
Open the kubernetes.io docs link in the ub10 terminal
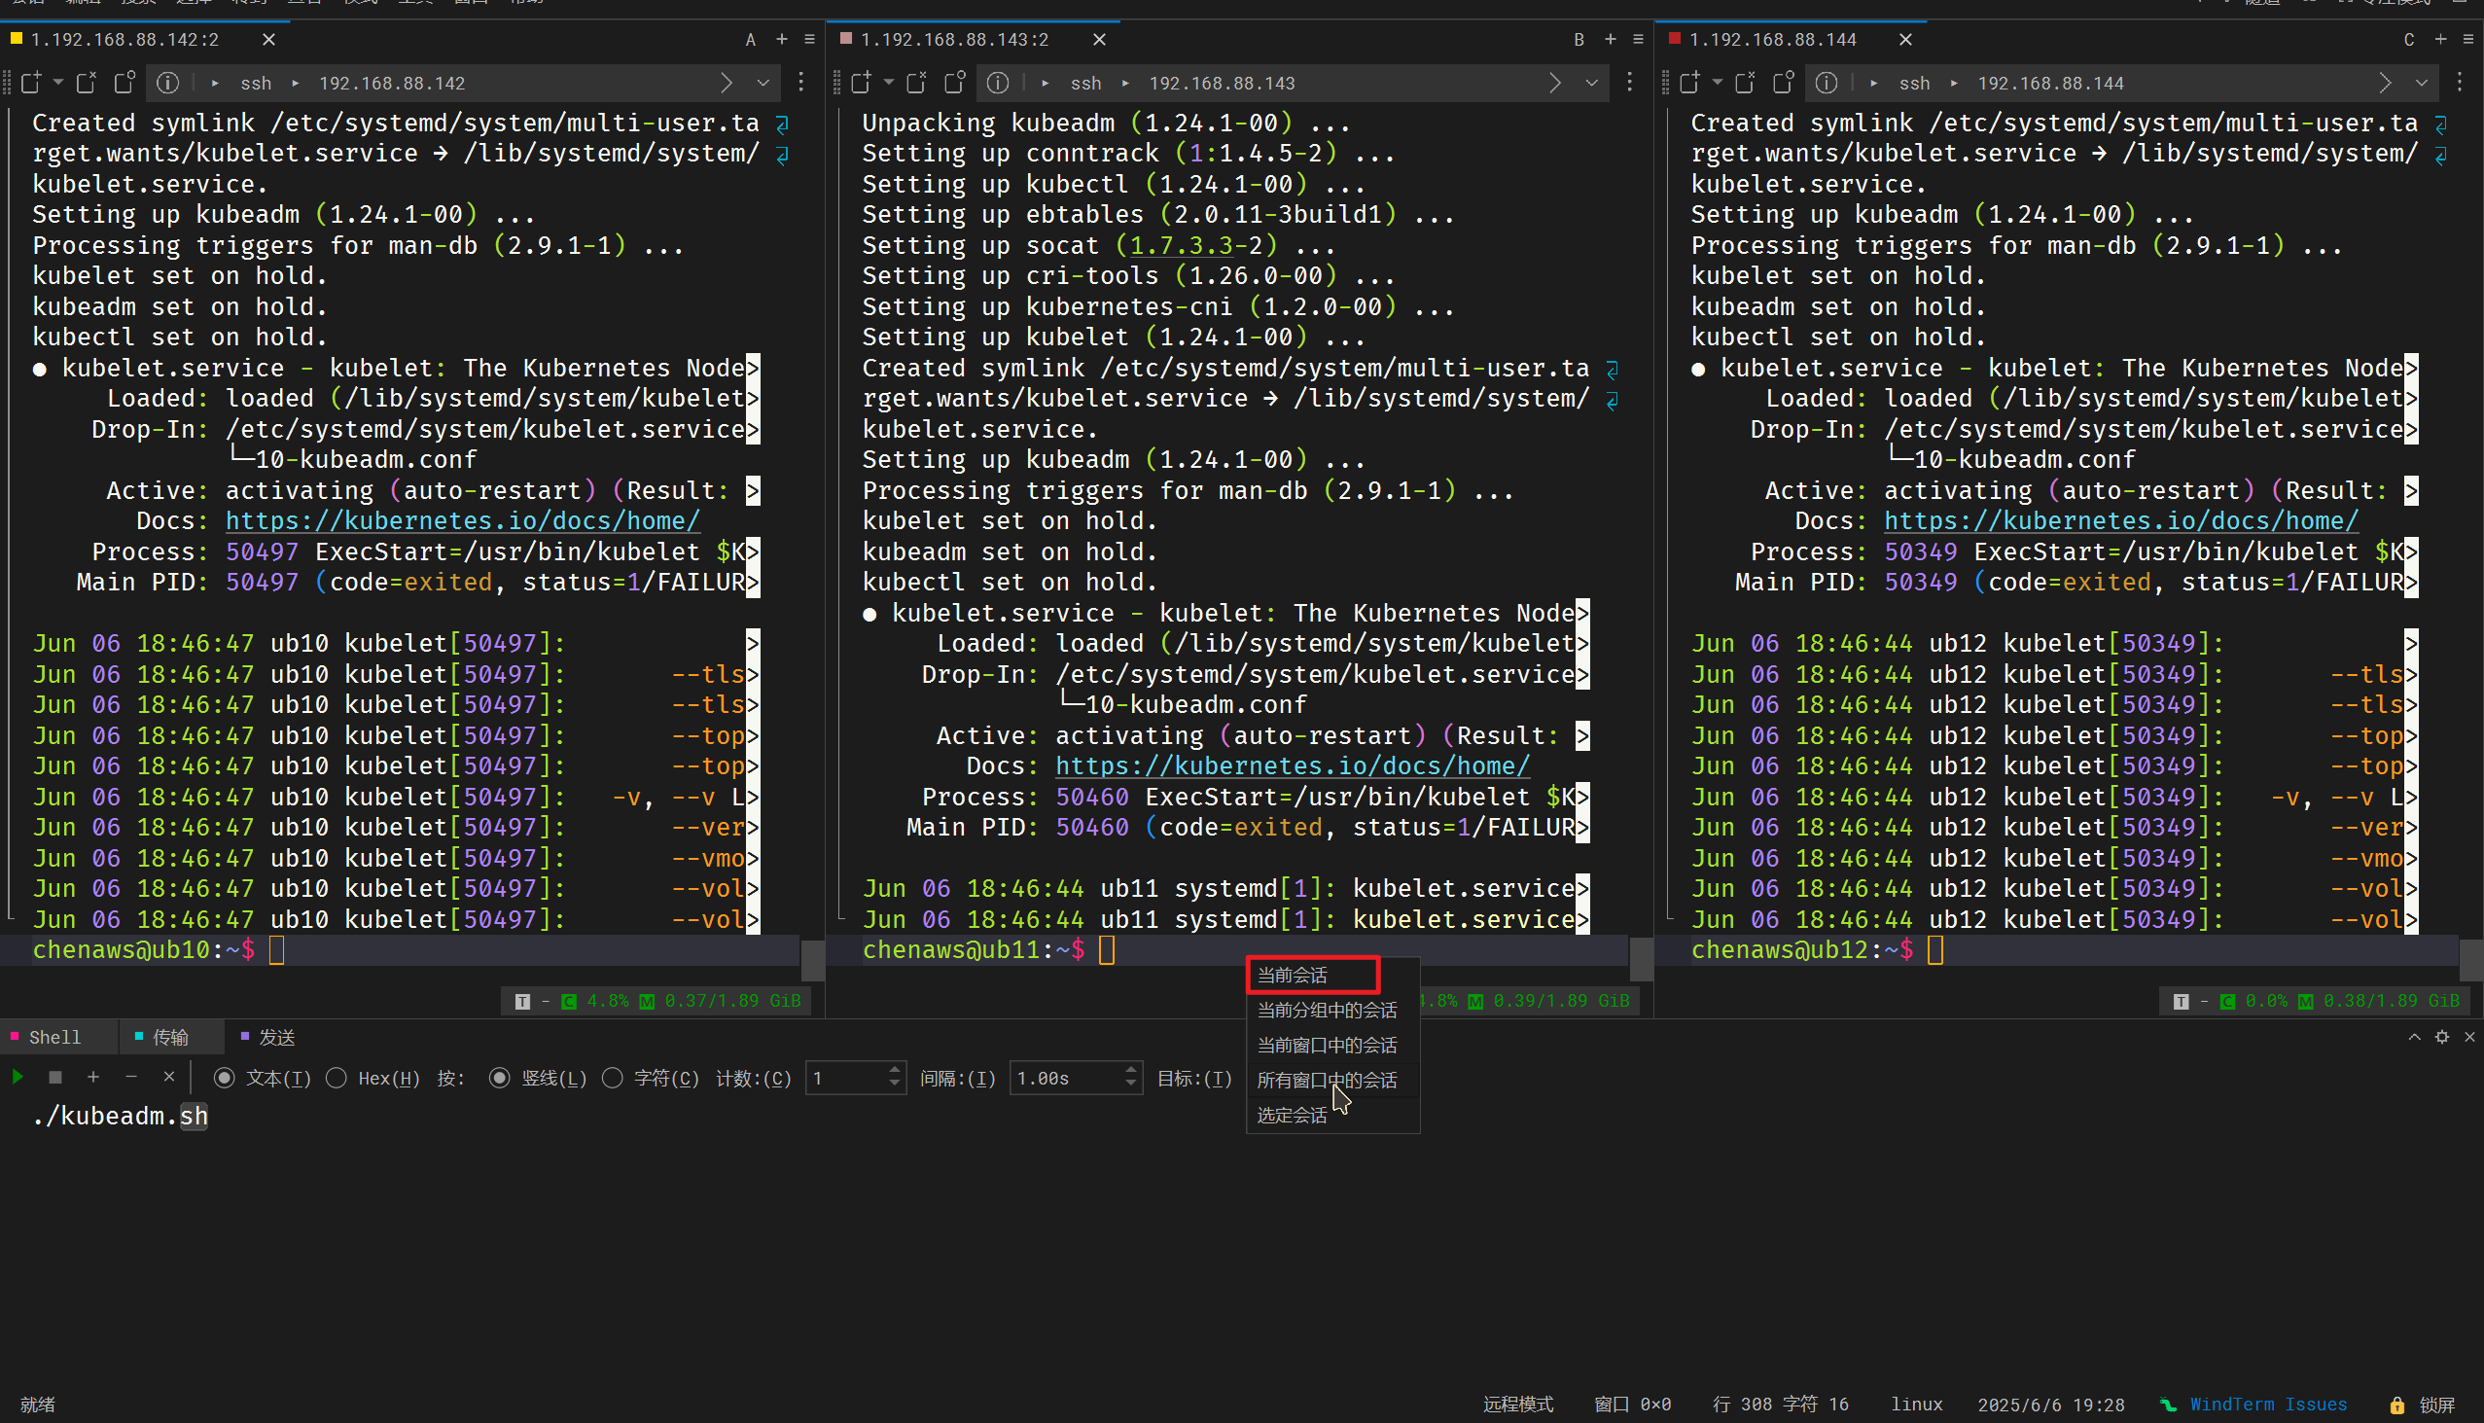pos(462,521)
